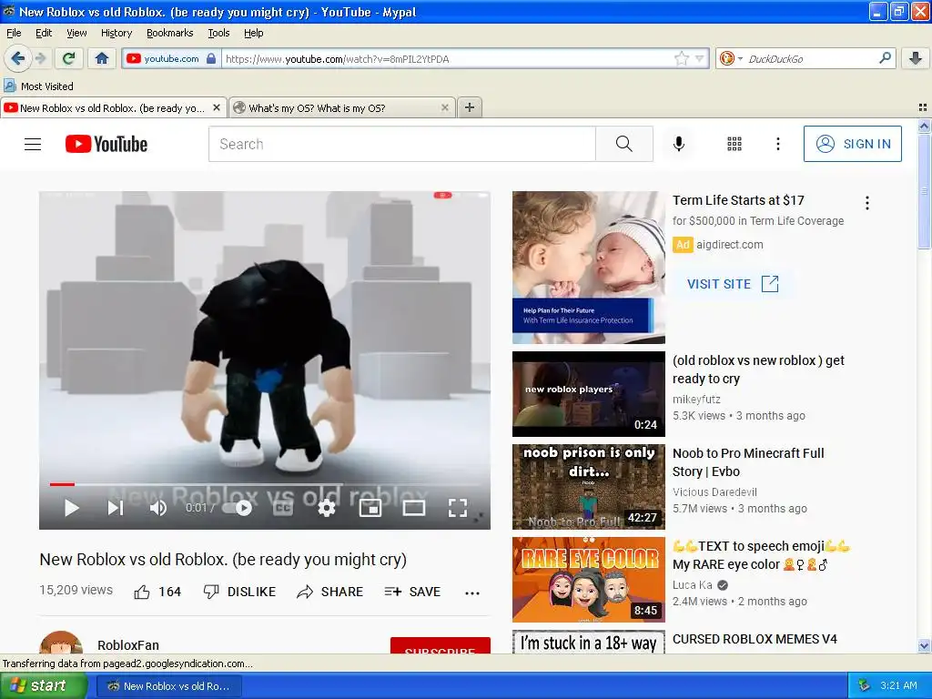Open the Help menu
This screenshot has height=699, width=932.
click(x=253, y=33)
